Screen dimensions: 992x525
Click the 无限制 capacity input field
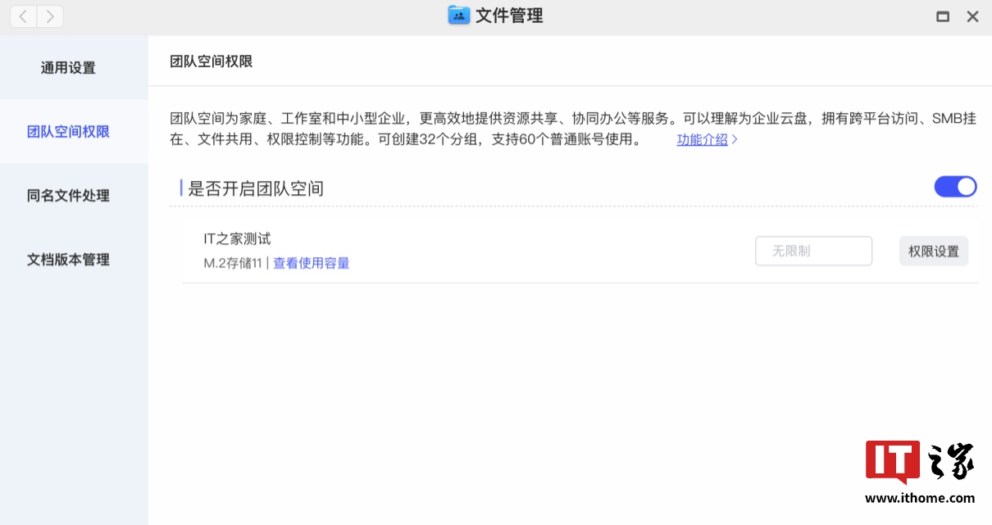pyautogui.click(x=812, y=251)
